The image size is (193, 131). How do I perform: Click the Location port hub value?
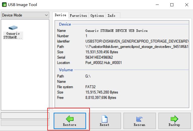tap(103, 63)
